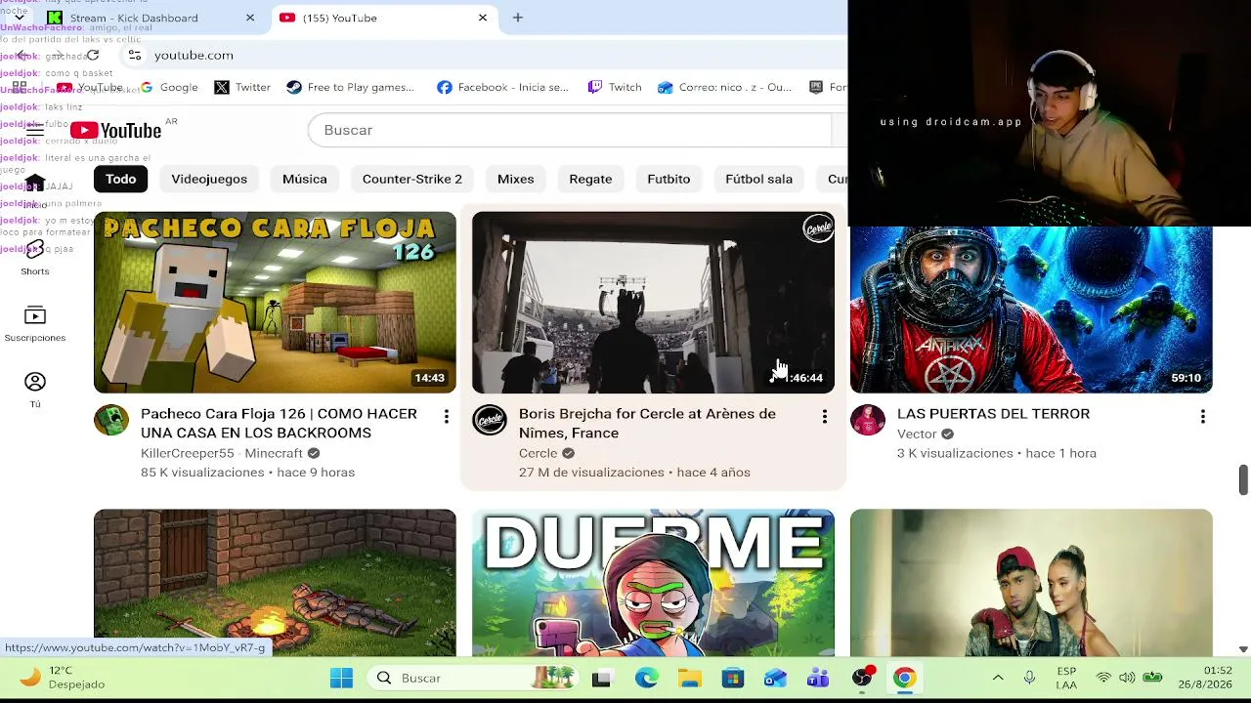This screenshot has height=703, width=1251.
Task: Open the KillerCreeper55 channel avatar
Action: (x=111, y=420)
